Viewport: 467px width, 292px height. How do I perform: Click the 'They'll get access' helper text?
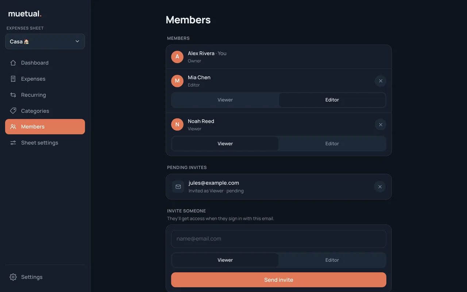tap(221, 219)
